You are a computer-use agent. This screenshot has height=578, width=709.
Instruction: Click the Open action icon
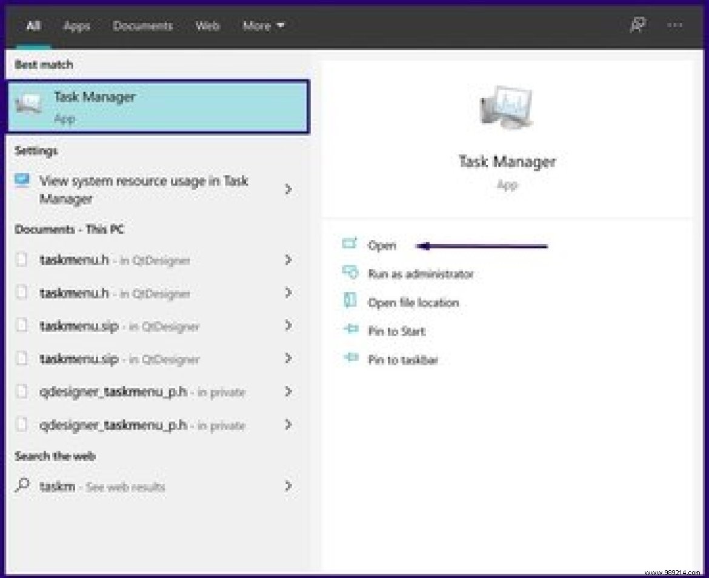pyautogui.click(x=349, y=244)
